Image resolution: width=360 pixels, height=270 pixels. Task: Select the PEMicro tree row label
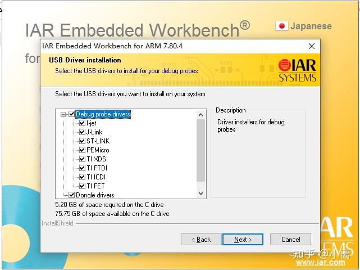[x=98, y=150]
